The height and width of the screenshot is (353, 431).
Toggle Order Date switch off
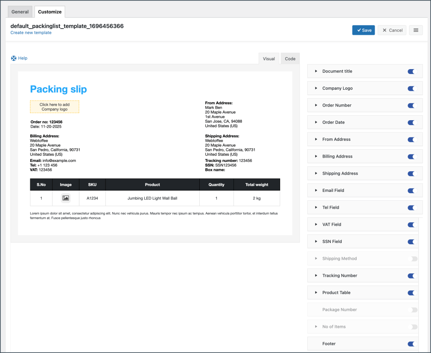pos(413,123)
